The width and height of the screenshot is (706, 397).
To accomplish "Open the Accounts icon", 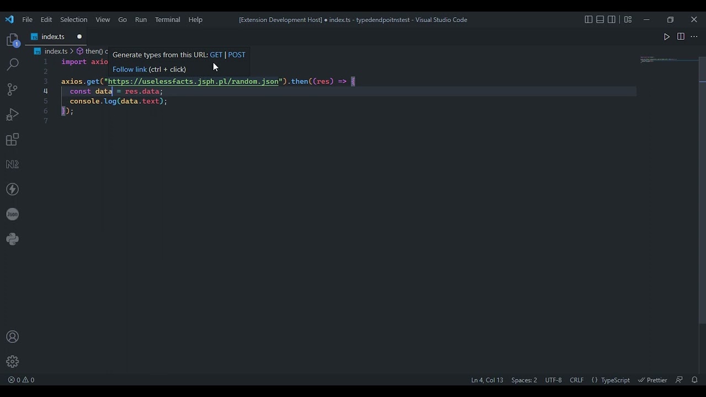I will 12,337.
